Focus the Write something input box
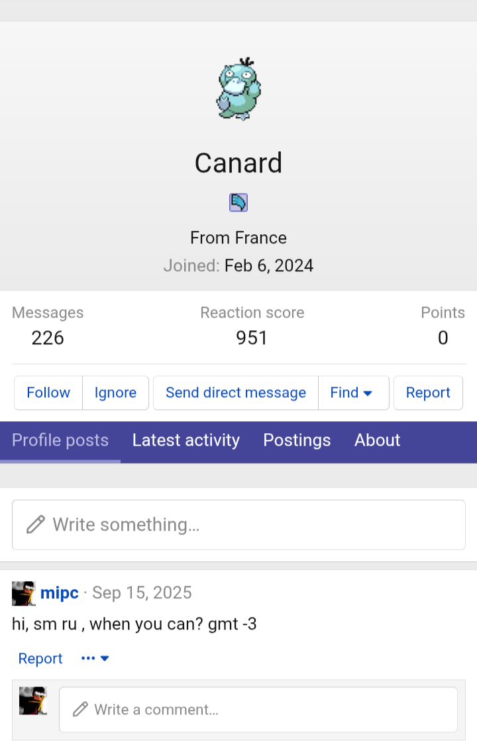Image resolution: width=477 pixels, height=741 pixels. pos(238,525)
